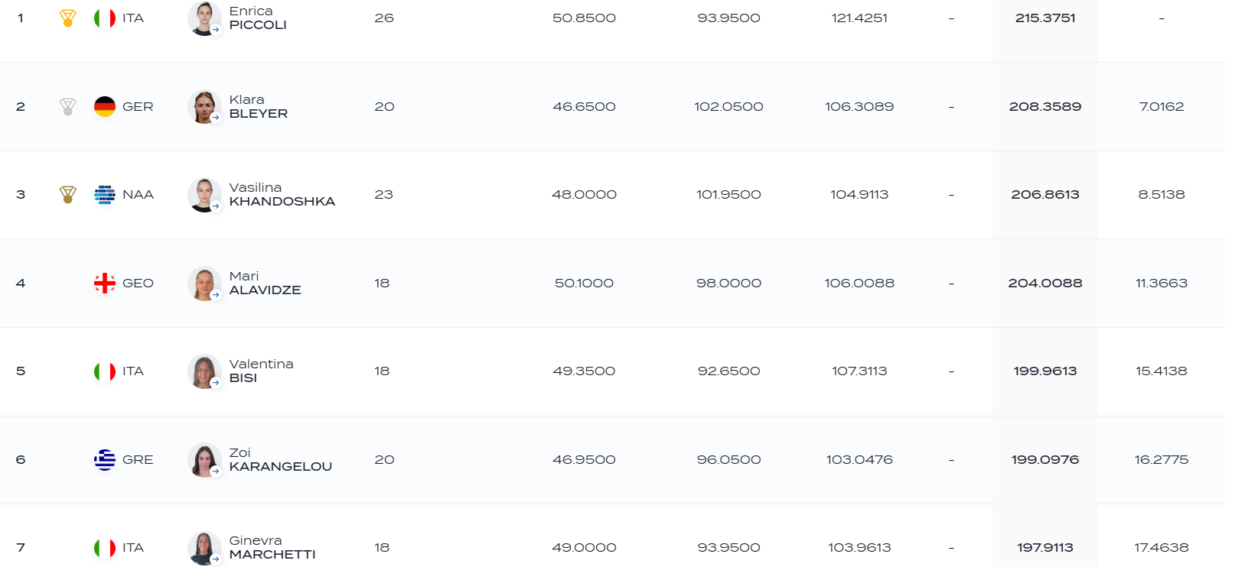Click the German flag icon
This screenshot has width=1258, height=567.
click(x=105, y=107)
